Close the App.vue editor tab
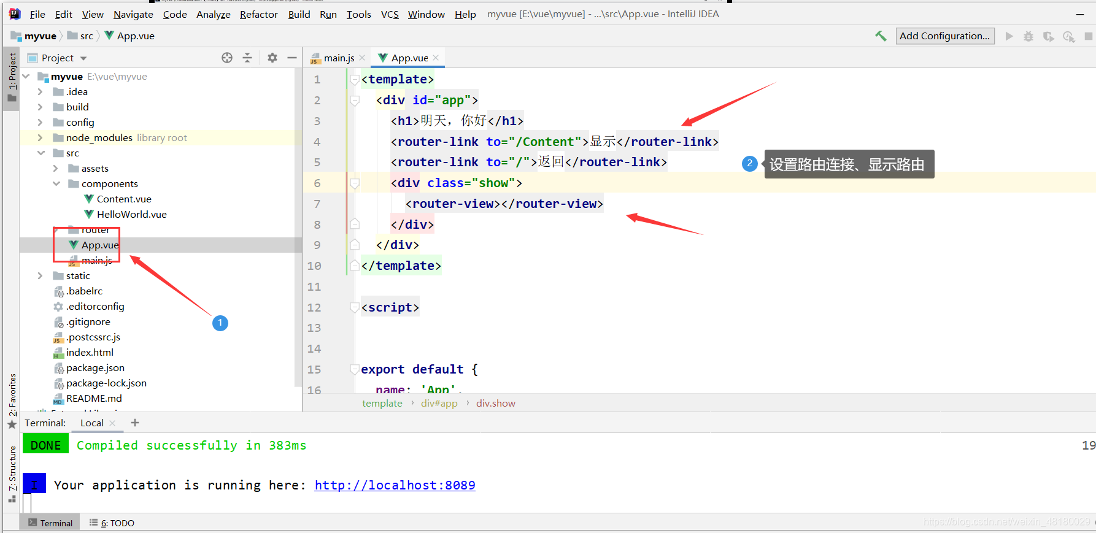Image resolution: width=1096 pixels, height=533 pixels. tap(436, 58)
